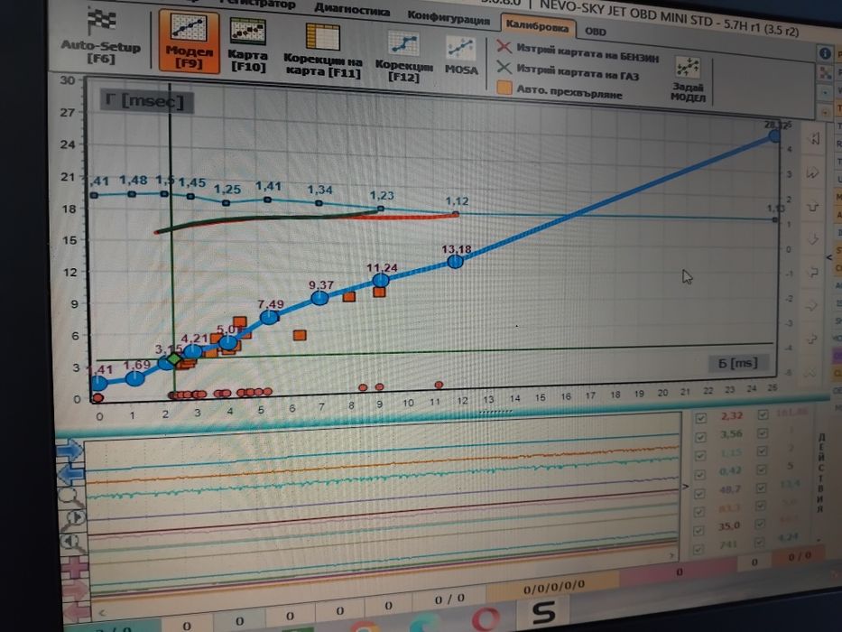Screen dimensions: 842x632
Task: Toggle the checkbox next to value 83,3
Action: click(x=699, y=512)
